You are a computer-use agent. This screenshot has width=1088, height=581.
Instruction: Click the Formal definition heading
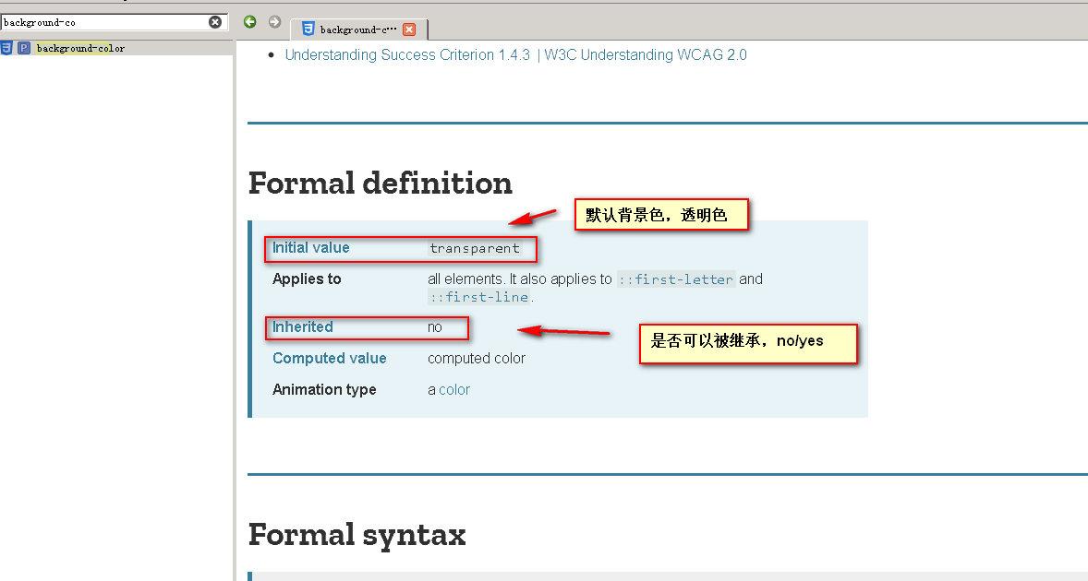[381, 183]
